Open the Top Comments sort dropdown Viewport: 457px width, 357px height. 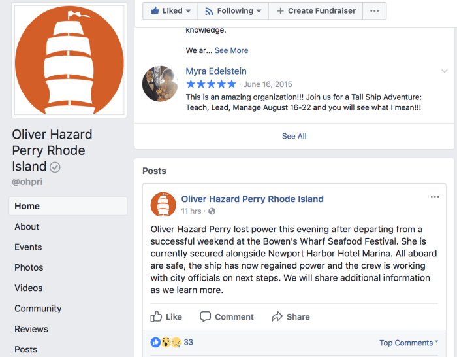(409, 343)
